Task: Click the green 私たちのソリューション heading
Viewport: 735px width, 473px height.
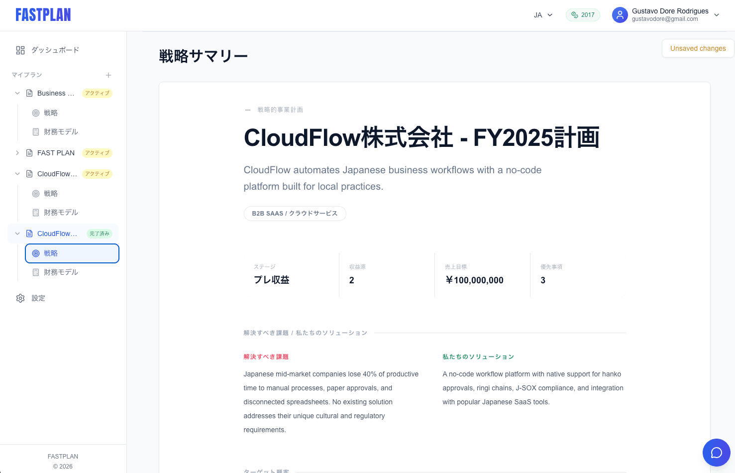Action: pos(478,357)
